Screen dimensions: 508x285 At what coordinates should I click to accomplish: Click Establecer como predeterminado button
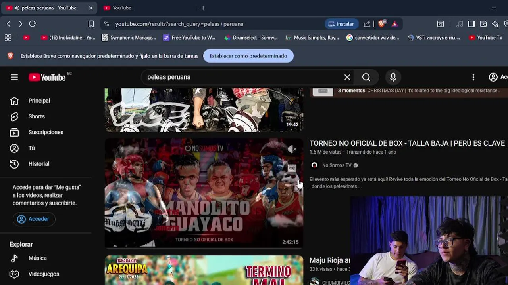[x=248, y=56]
